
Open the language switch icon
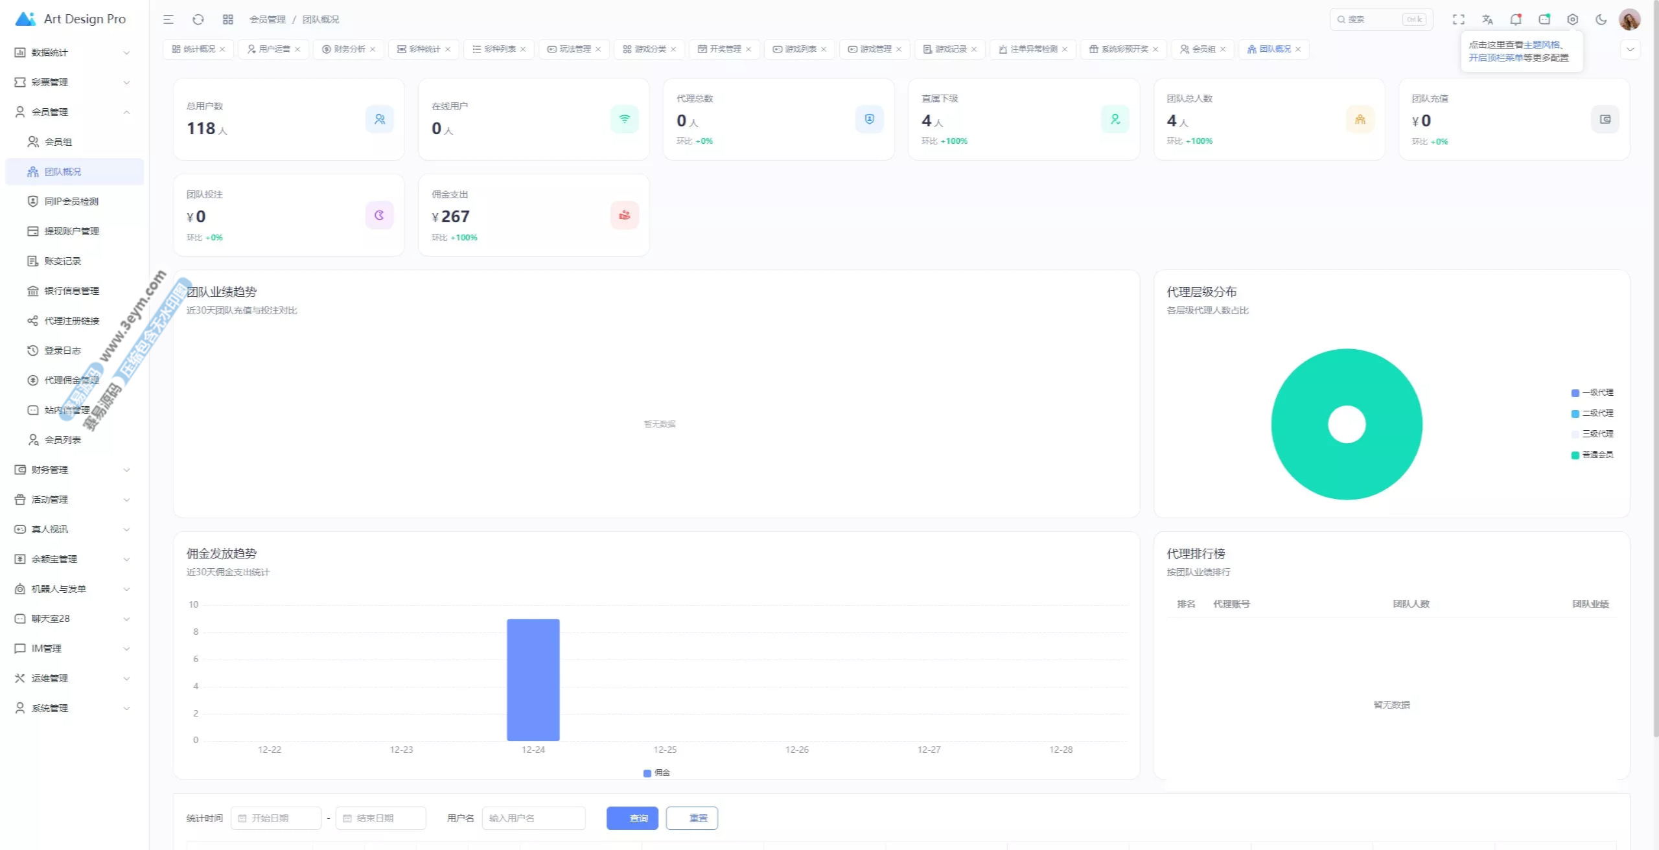click(x=1487, y=19)
